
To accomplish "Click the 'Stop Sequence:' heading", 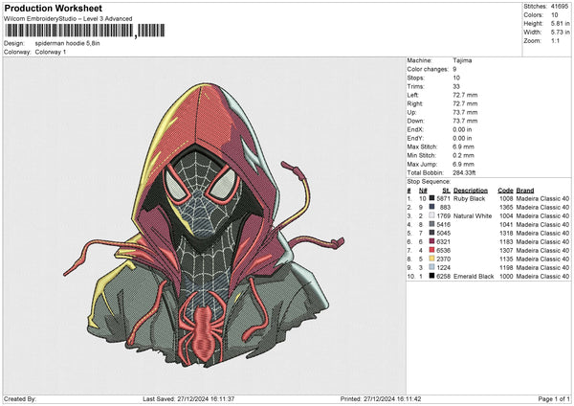I will (429, 181).
